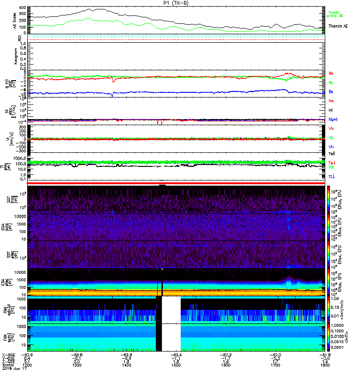Click the red Bz legend label
352x375 pixels.
coord(331,74)
